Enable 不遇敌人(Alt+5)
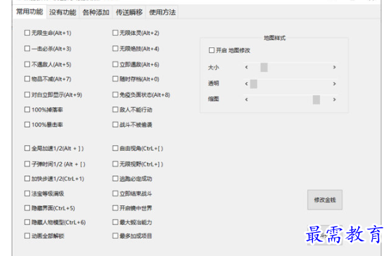This screenshot has height=256, width=389. [27, 64]
